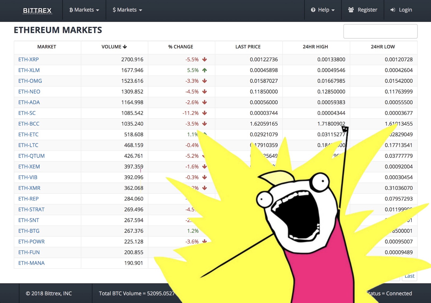Sort by the 24HR LOW column header
Viewport: 431px width, 303px height.
pos(383,47)
